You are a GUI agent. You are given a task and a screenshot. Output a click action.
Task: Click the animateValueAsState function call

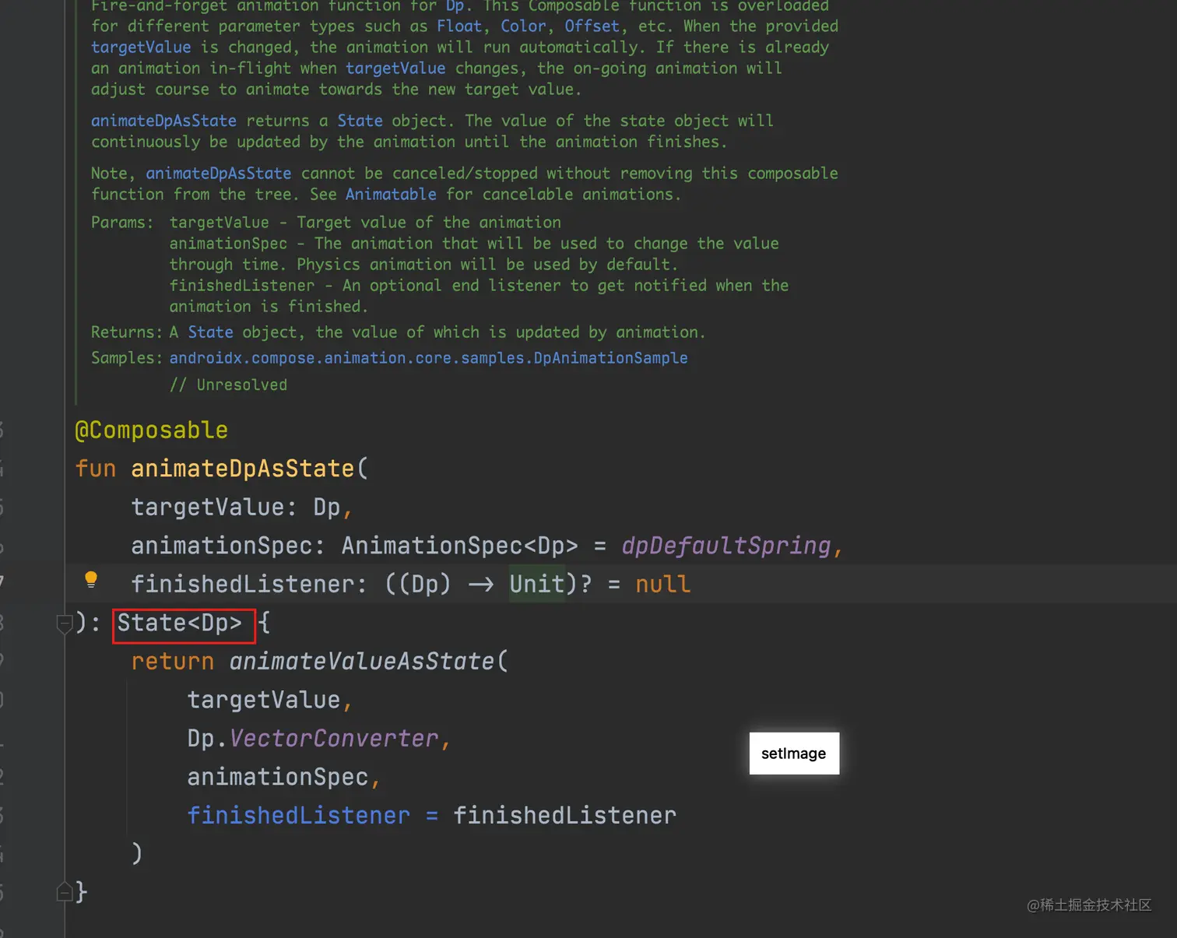pyautogui.click(x=362, y=662)
